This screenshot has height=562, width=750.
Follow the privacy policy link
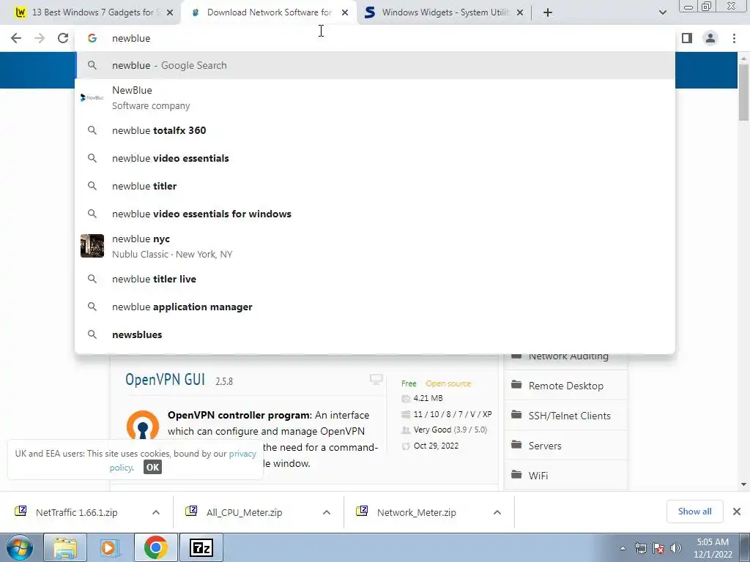[242, 454]
